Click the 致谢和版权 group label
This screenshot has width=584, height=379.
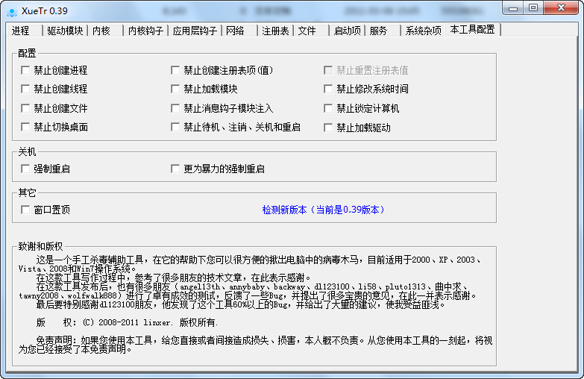(x=40, y=246)
